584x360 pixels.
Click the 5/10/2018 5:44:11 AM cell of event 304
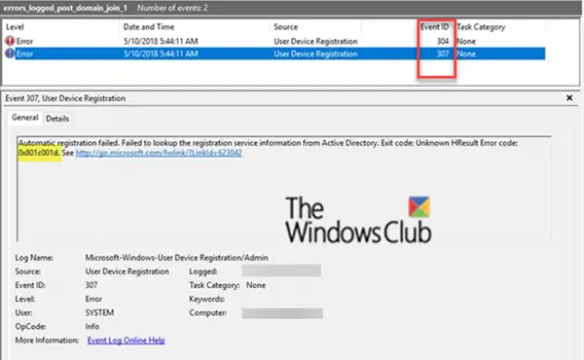(161, 41)
